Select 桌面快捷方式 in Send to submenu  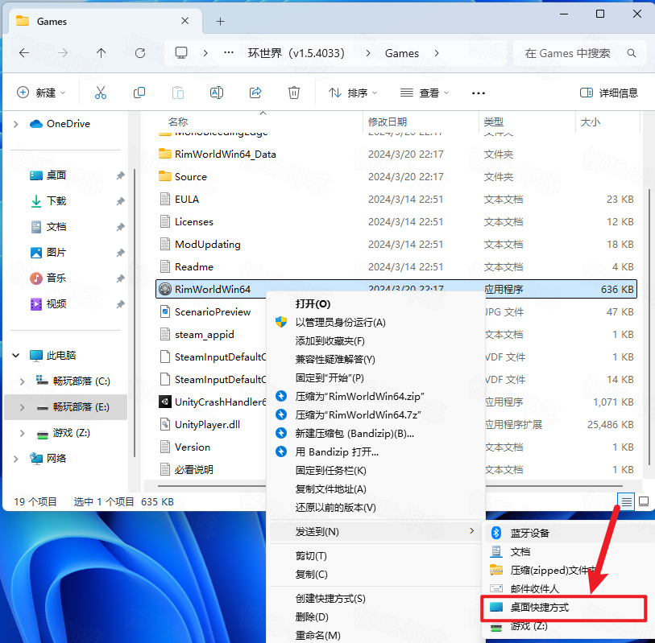tap(563, 608)
